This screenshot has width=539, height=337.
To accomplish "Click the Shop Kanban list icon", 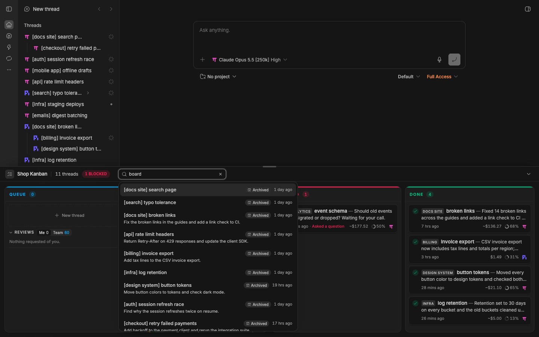I will click(10, 174).
